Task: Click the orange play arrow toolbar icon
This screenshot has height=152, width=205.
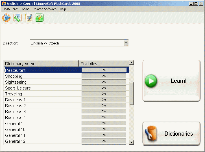Action: point(6,18)
